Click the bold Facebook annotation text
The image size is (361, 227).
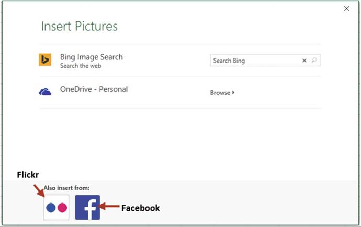coord(140,208)
